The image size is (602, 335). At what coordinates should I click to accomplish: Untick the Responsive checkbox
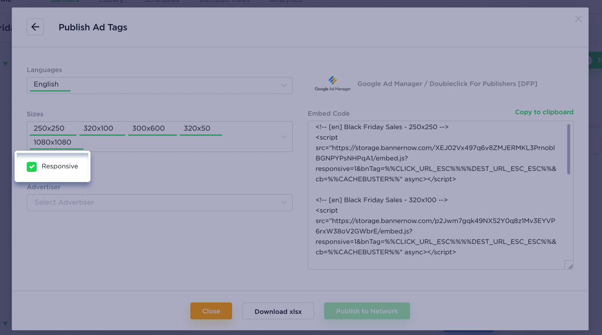pyautogui.click(x=32, y=167)
